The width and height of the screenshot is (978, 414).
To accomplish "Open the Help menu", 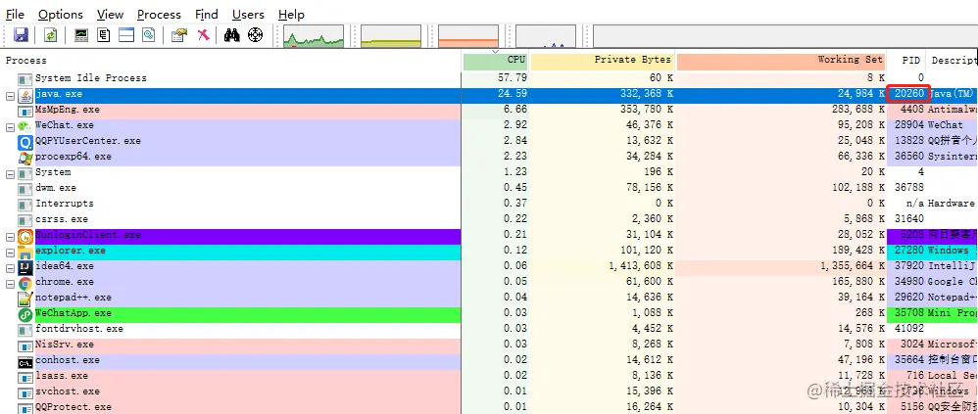I will (291, 14).
